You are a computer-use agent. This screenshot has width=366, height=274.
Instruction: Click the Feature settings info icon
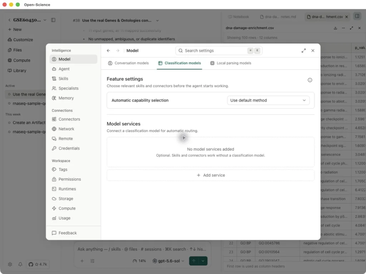click(x=310, y=80)
